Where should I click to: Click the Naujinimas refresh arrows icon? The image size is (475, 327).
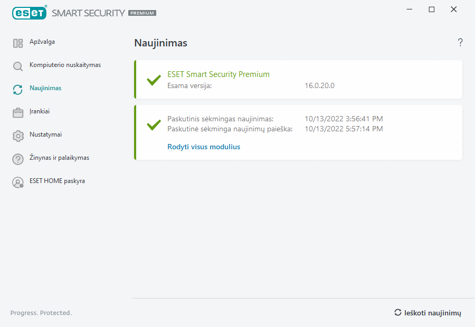[x=18, y=90]
